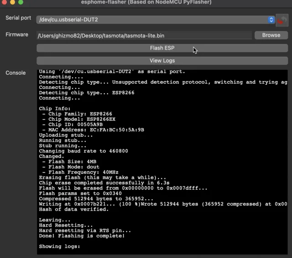Click the firmware path input field
292x258 pixels.
click(x=144, y=35)
